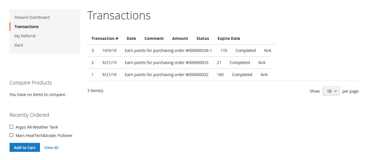Check the Mars HeatTech Pullover checkbox

click(x=12, y=135)
